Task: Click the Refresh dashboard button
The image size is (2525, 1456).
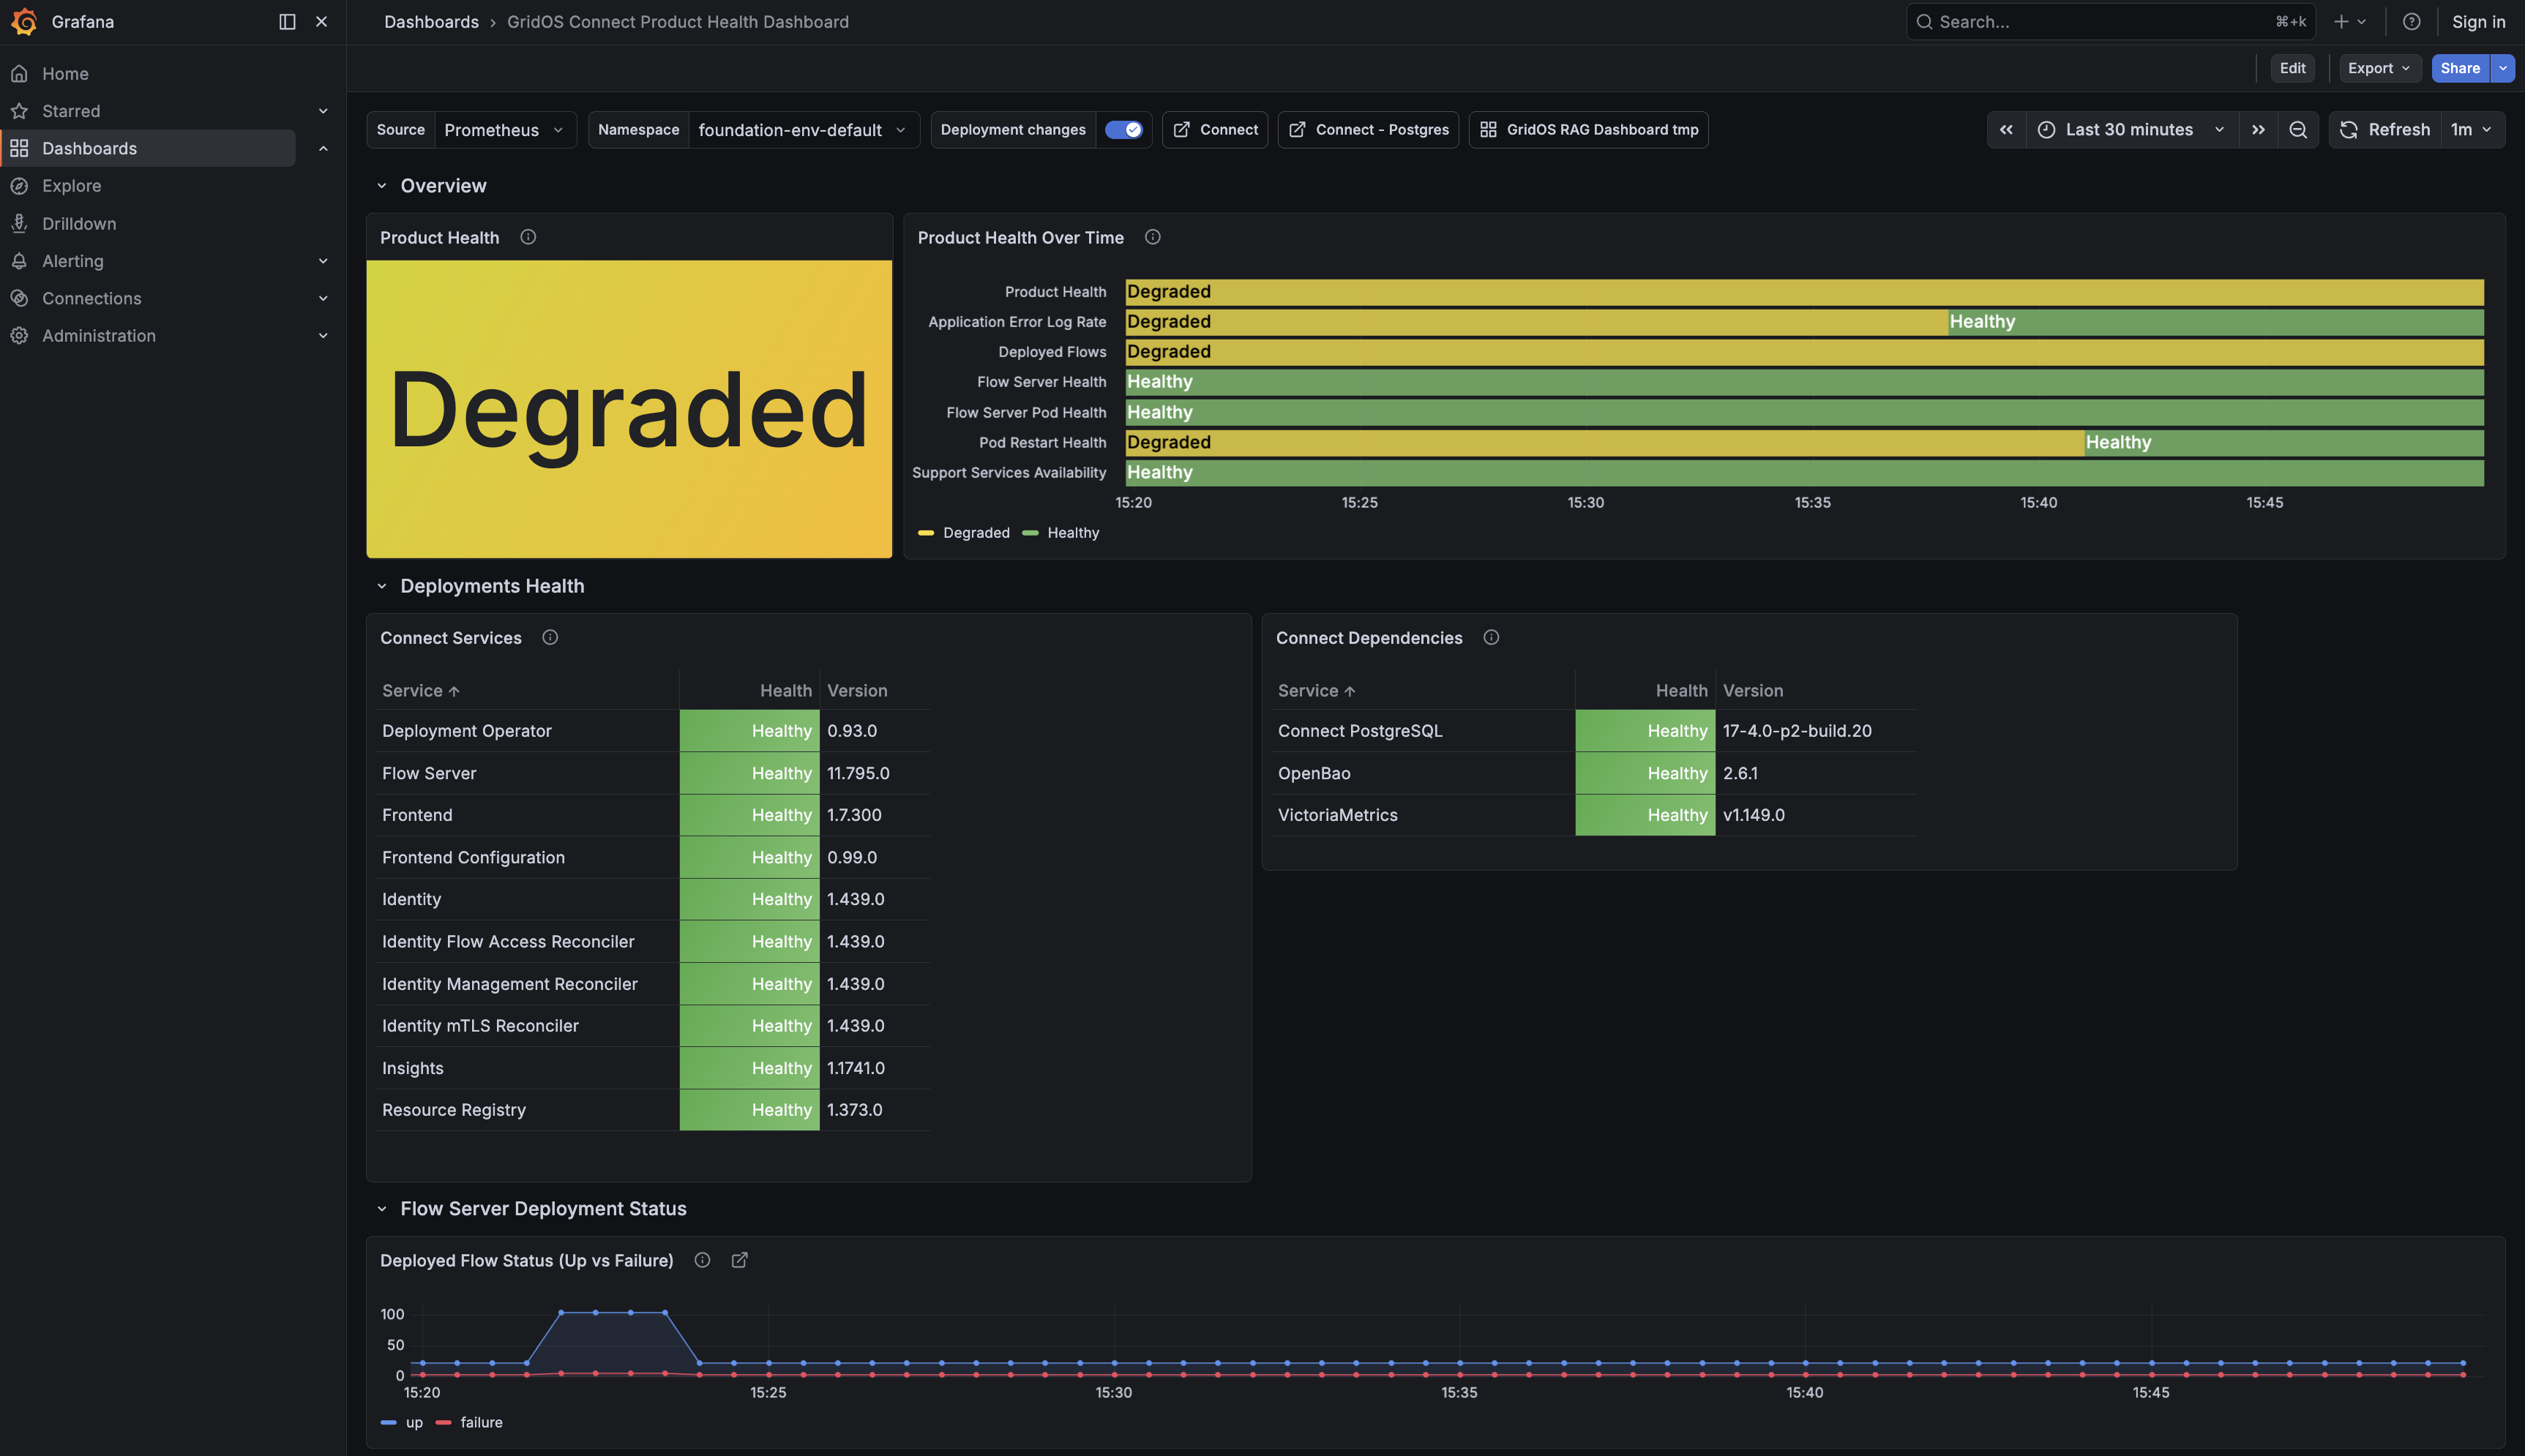Action: coord(2385,129)
